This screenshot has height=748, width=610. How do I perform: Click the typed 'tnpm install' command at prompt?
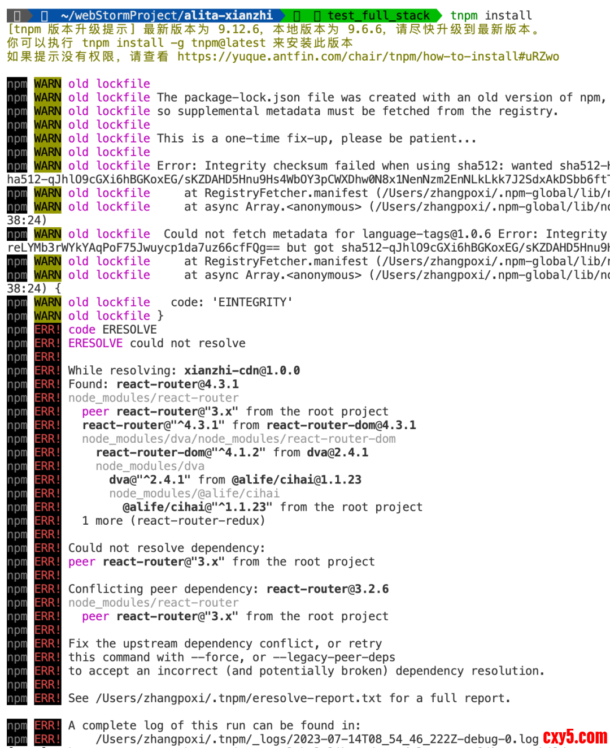click(491, 15)
